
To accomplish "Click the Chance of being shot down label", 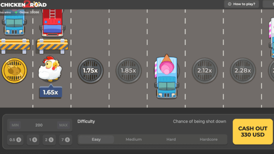I will tap(200, 121).
